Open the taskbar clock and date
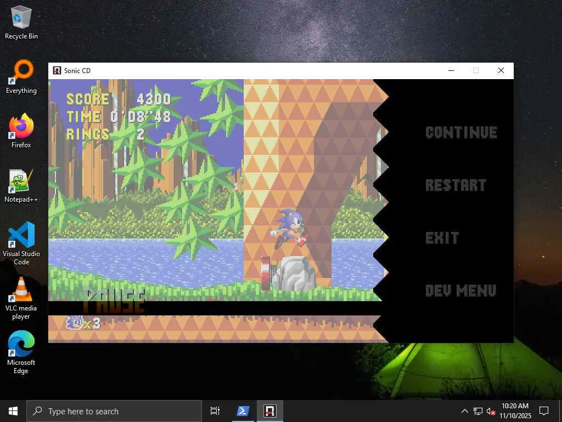Image resolution: width=562 pixels, height=422 pixels. pyautogui.click(x=515, y=411)
